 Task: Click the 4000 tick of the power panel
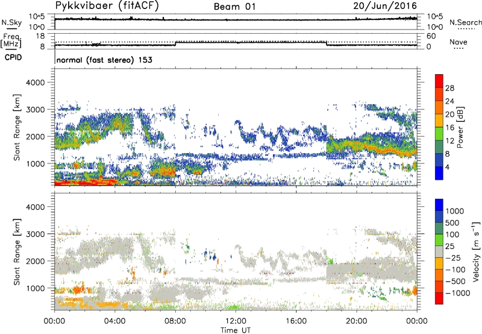(x=35, y=83)
